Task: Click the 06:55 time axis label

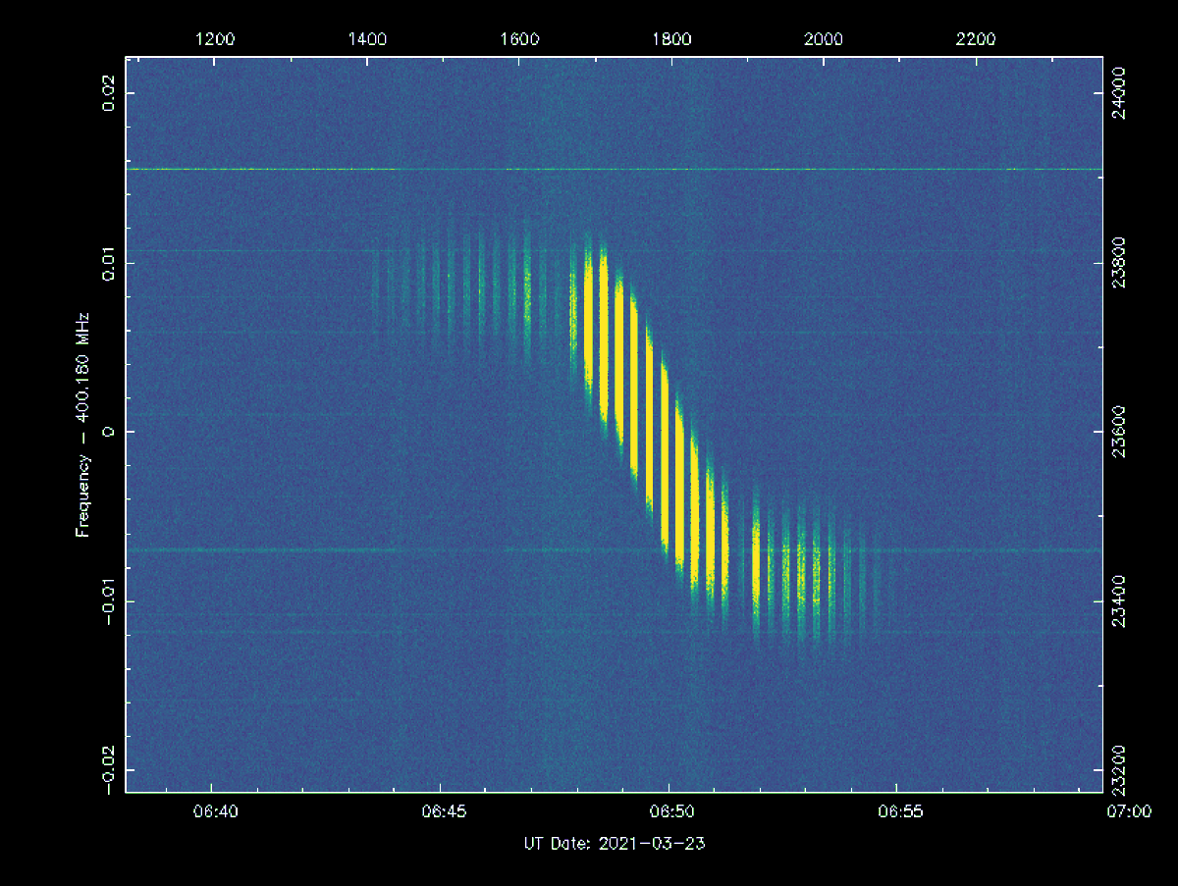Action: [899, 812]
